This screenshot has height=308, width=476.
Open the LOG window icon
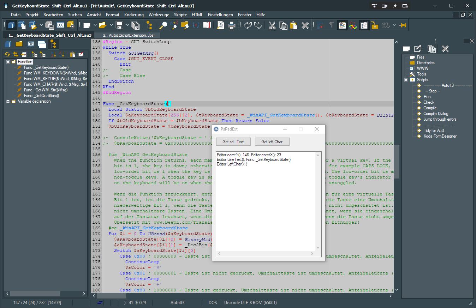(60, 25)
